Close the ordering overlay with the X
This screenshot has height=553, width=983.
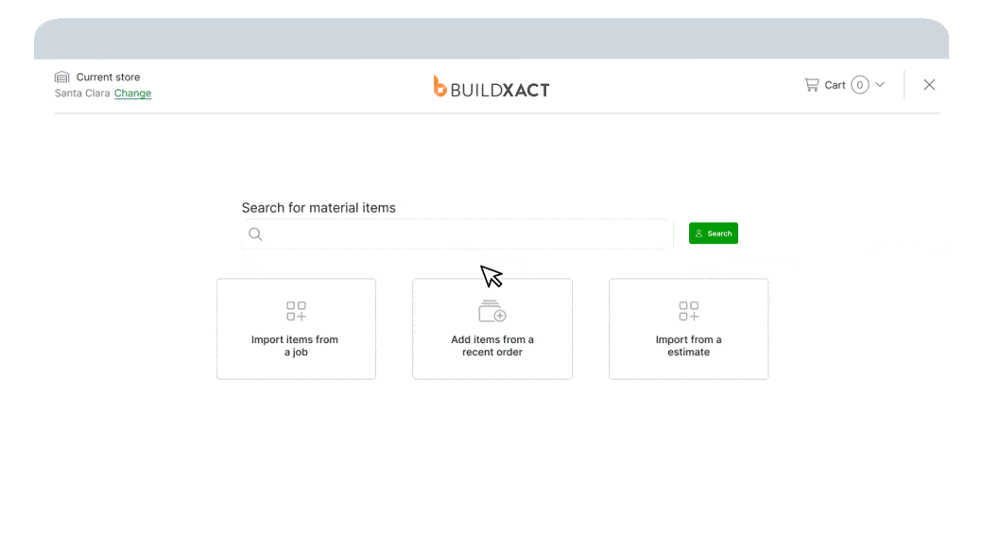point(929,84)
